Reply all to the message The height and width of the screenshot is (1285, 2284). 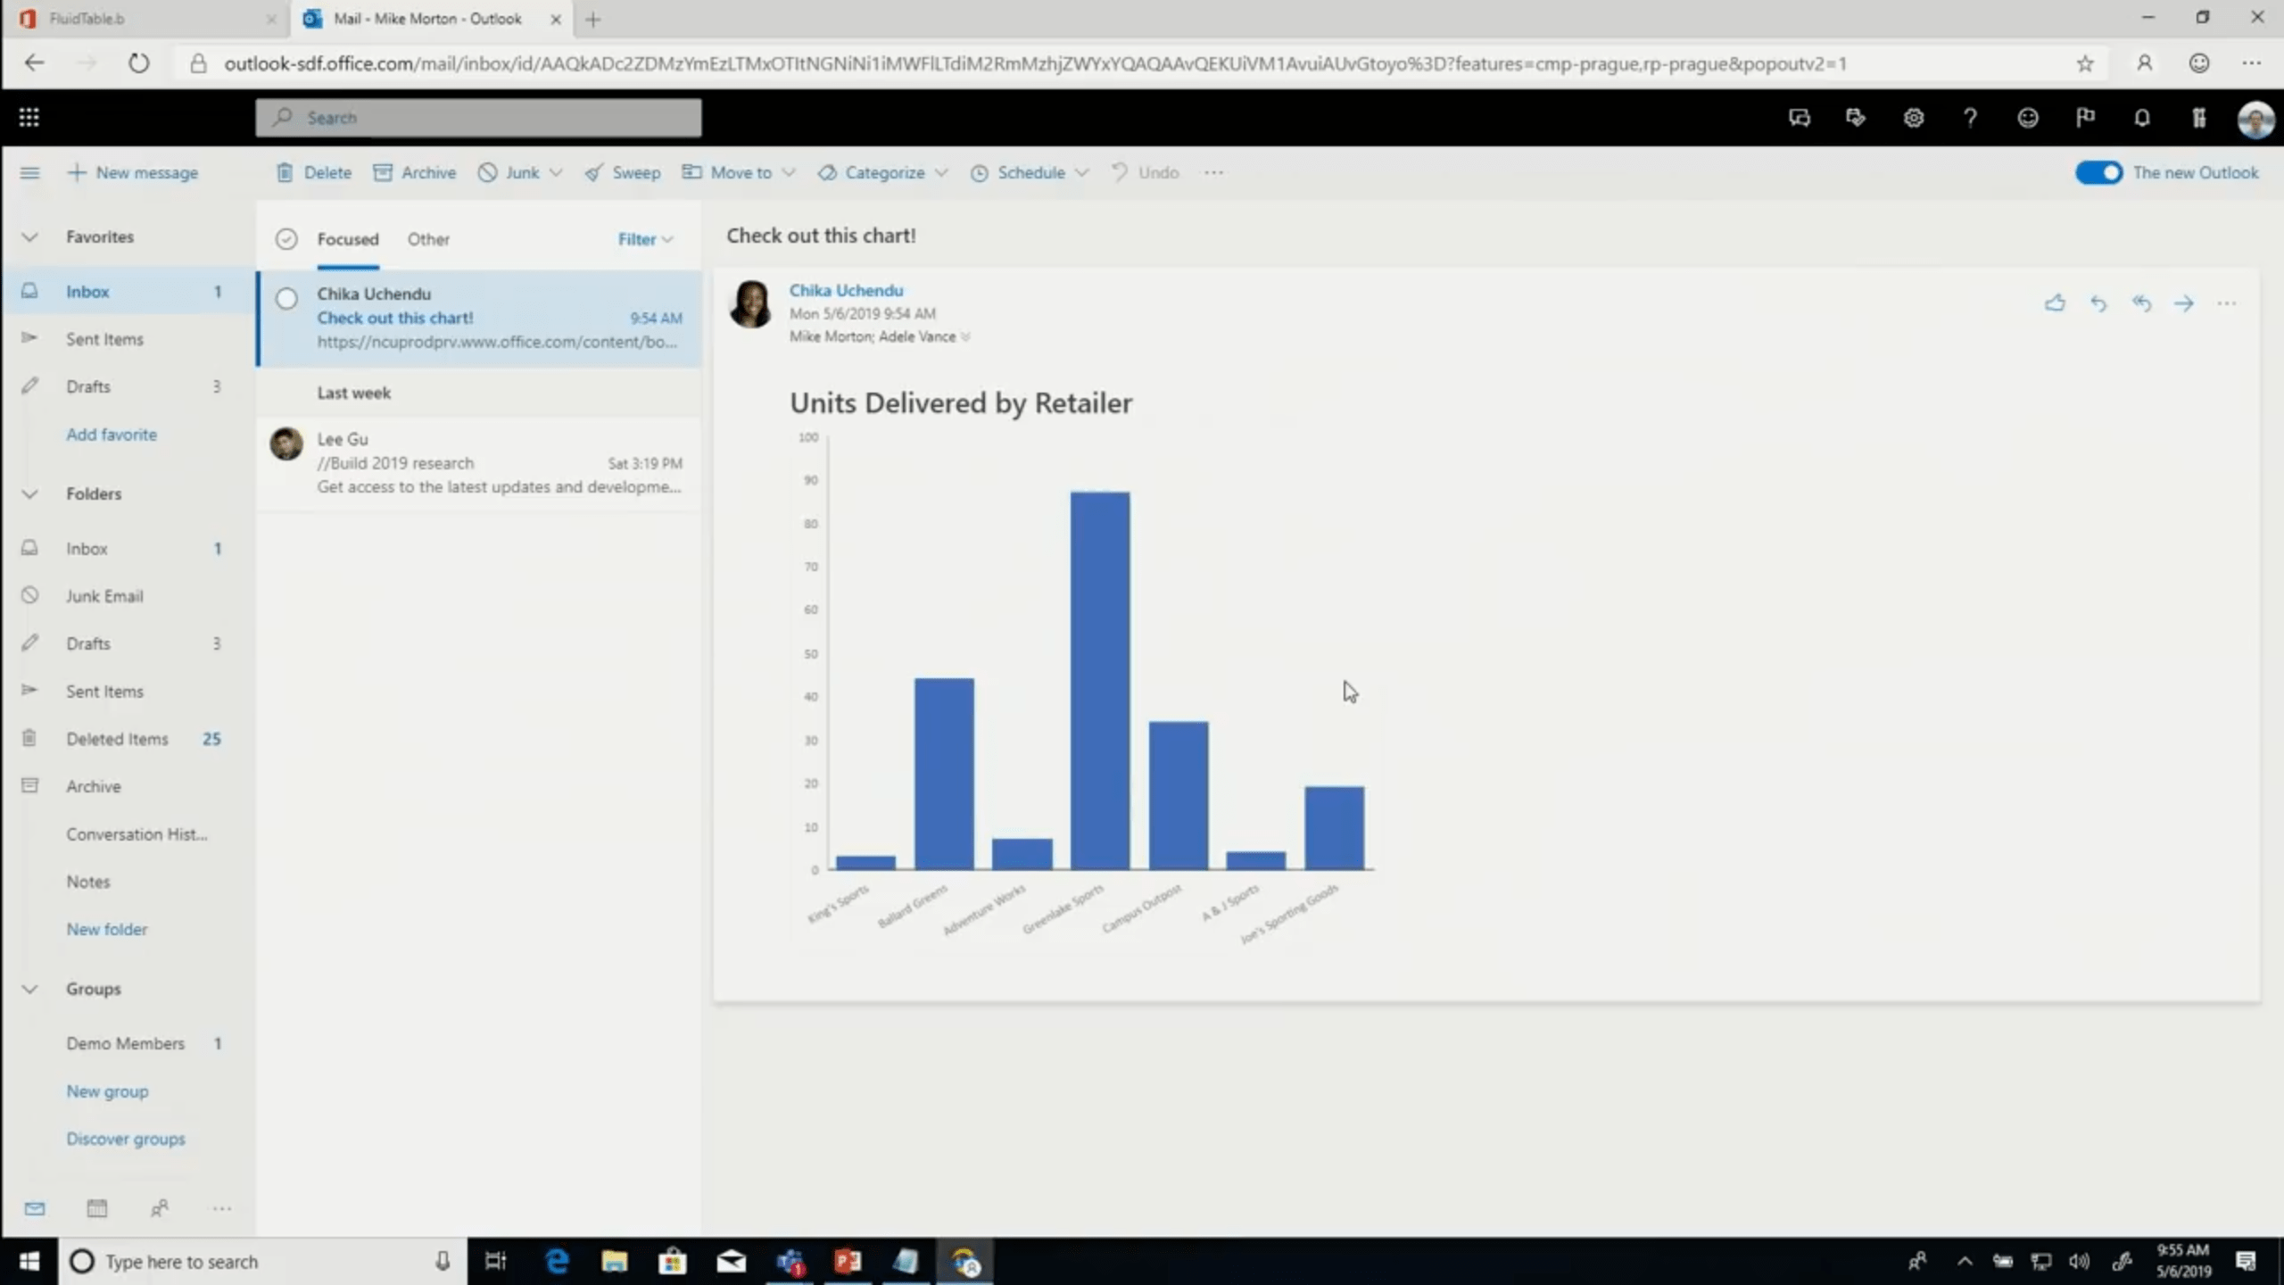pos(2141,303)
